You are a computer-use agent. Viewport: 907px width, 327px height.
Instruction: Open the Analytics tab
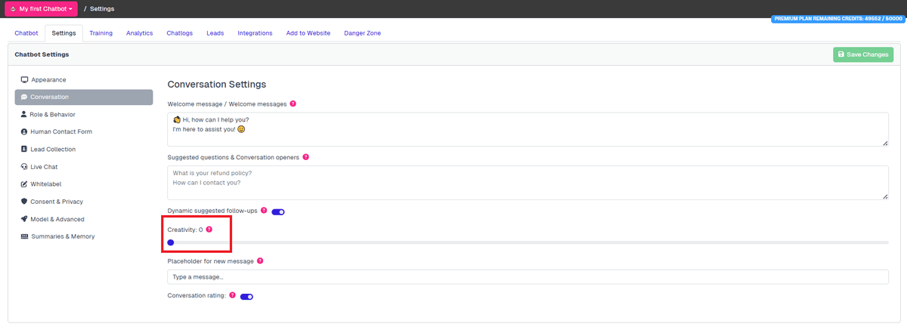point(139,33)
